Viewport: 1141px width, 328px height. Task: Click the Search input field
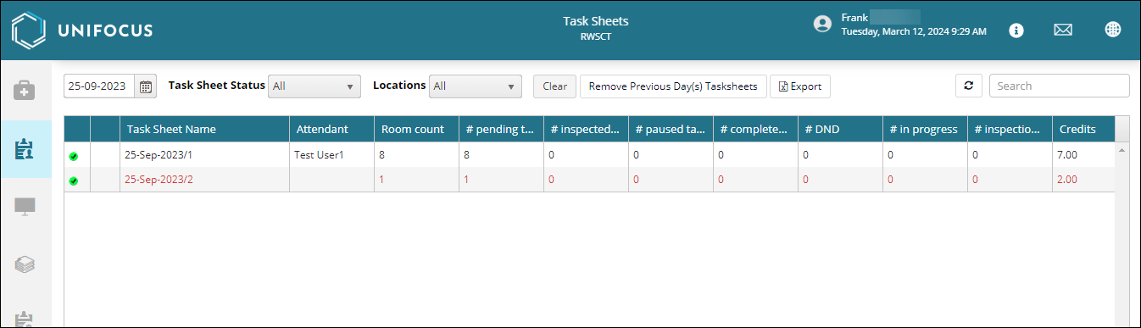[x=1059, y=86]
